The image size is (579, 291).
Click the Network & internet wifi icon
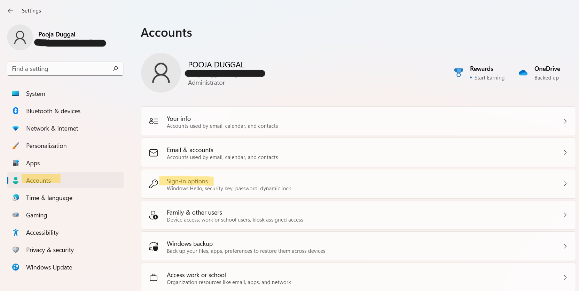[x=16, y=128]
